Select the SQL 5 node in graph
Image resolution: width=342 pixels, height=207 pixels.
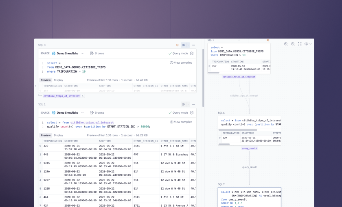point(239,58)
